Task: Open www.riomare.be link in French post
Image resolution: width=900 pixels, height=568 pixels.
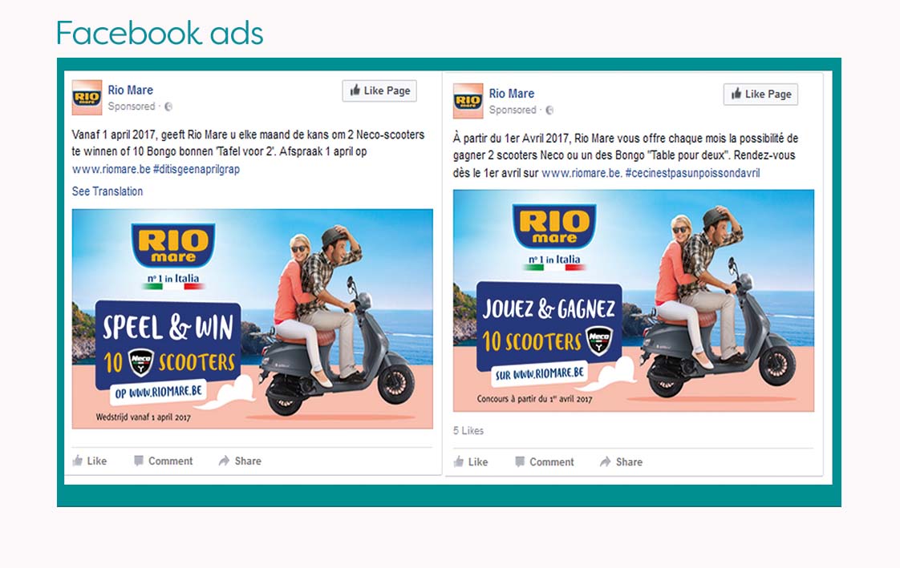Action: pos(582,172)
